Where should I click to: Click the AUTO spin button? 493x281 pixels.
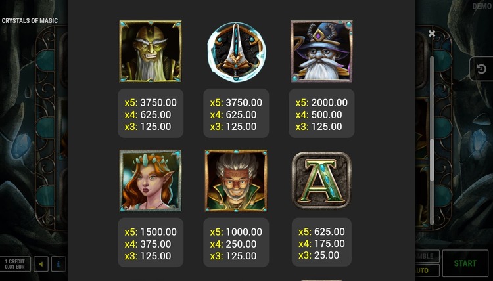coord(427,270)
